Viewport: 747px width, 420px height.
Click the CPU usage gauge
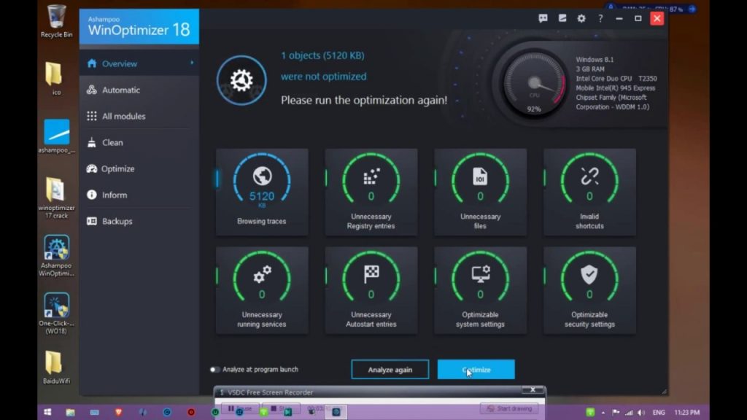click(x=534, y=84)
